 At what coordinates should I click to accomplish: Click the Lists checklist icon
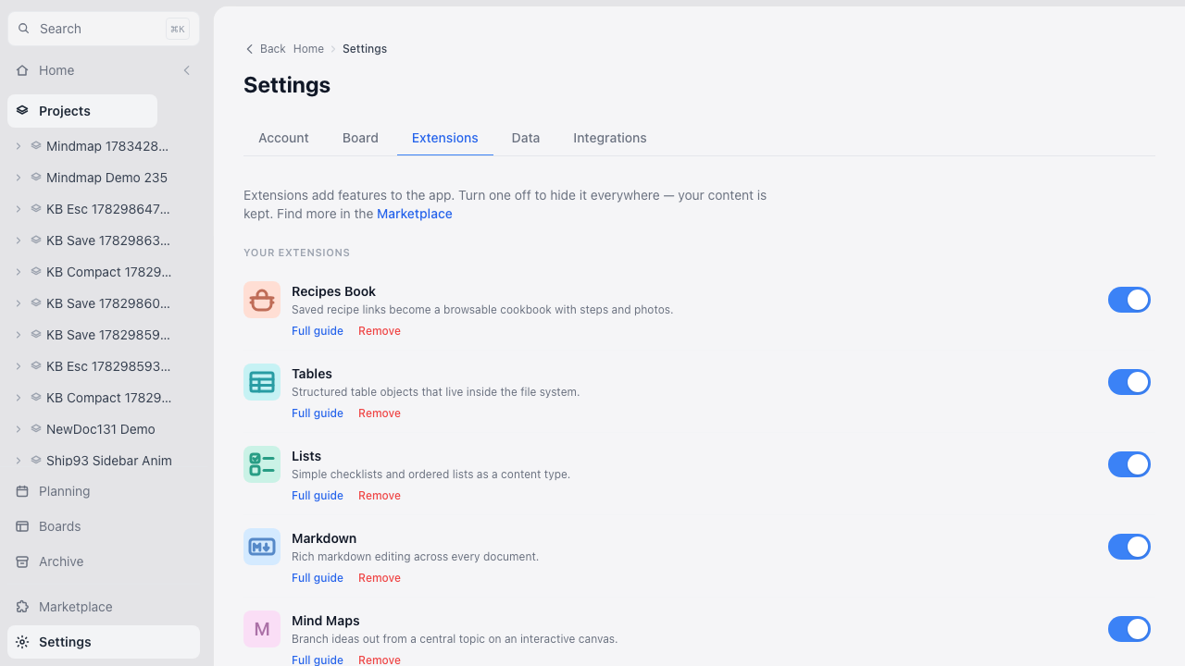coord(262,464)
